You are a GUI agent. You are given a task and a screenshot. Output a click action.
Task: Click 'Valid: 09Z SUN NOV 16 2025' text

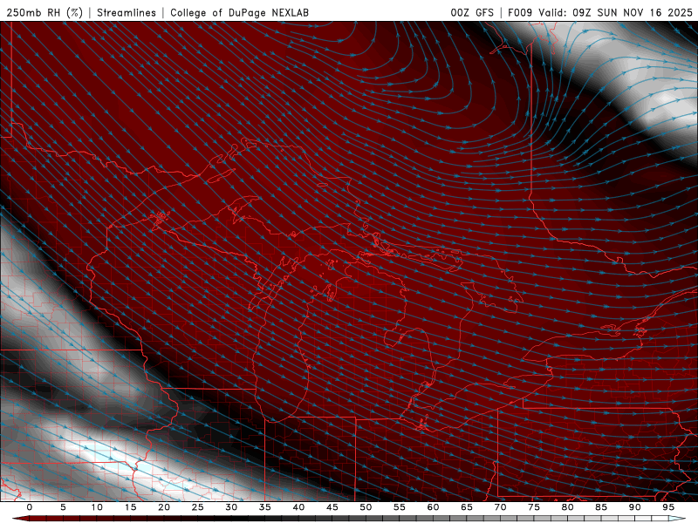point(616,12)
